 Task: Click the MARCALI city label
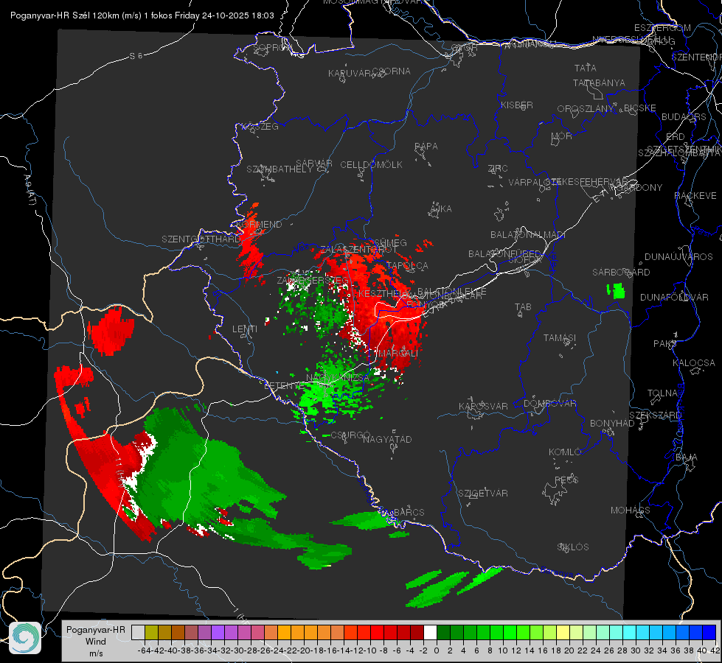click(x=398, y=354)
